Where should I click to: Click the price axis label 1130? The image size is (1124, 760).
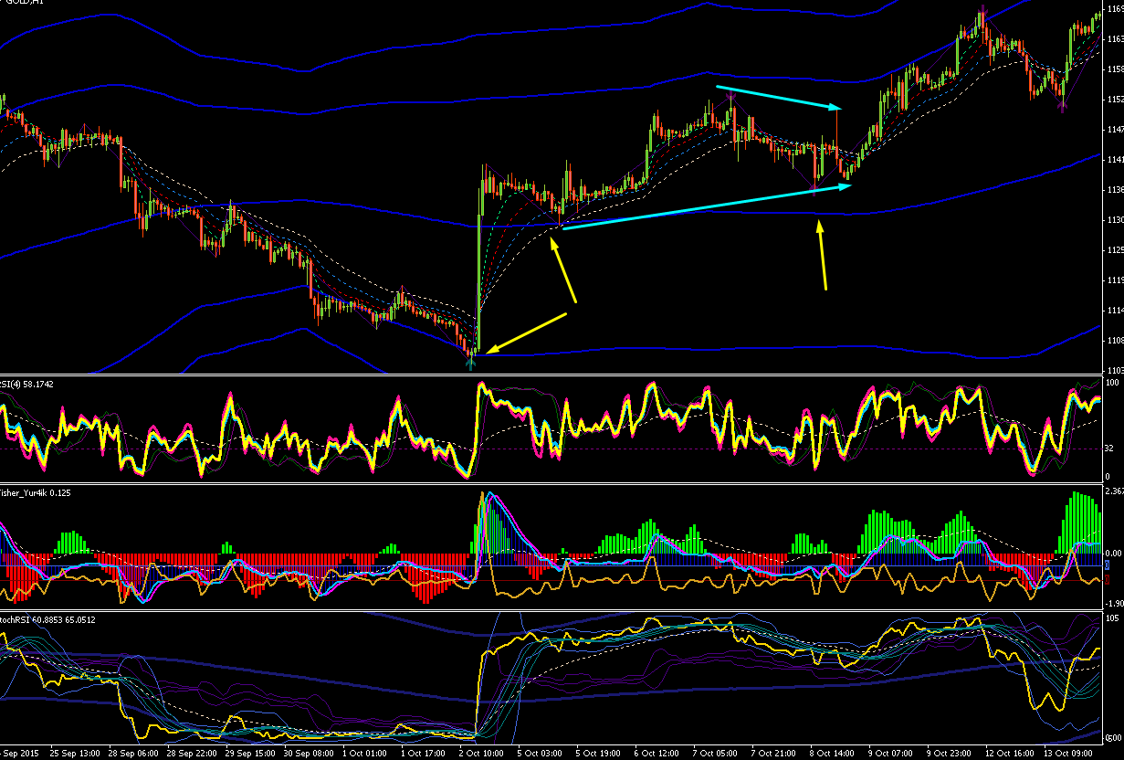(x=1115, y=220)
